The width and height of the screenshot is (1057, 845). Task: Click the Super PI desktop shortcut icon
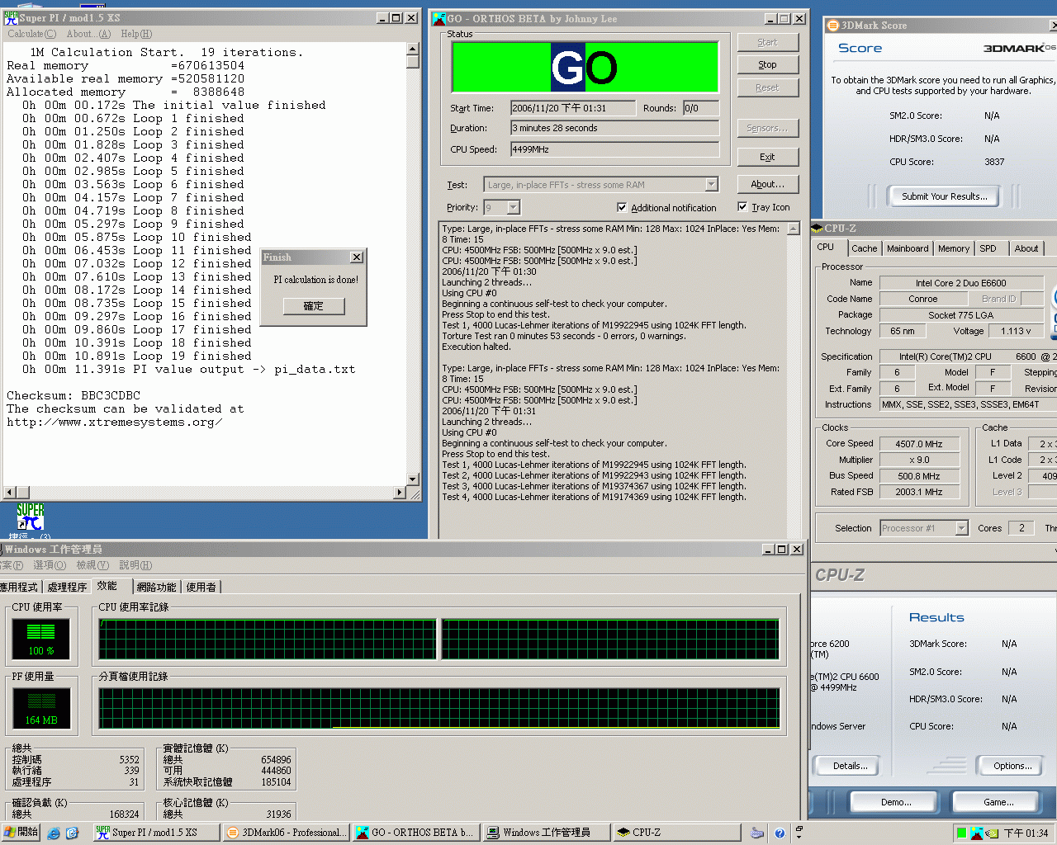31,517
